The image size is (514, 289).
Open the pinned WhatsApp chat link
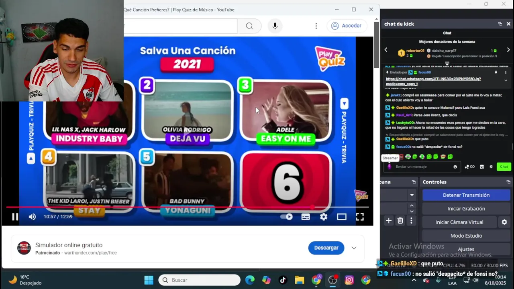pos(433,81)
